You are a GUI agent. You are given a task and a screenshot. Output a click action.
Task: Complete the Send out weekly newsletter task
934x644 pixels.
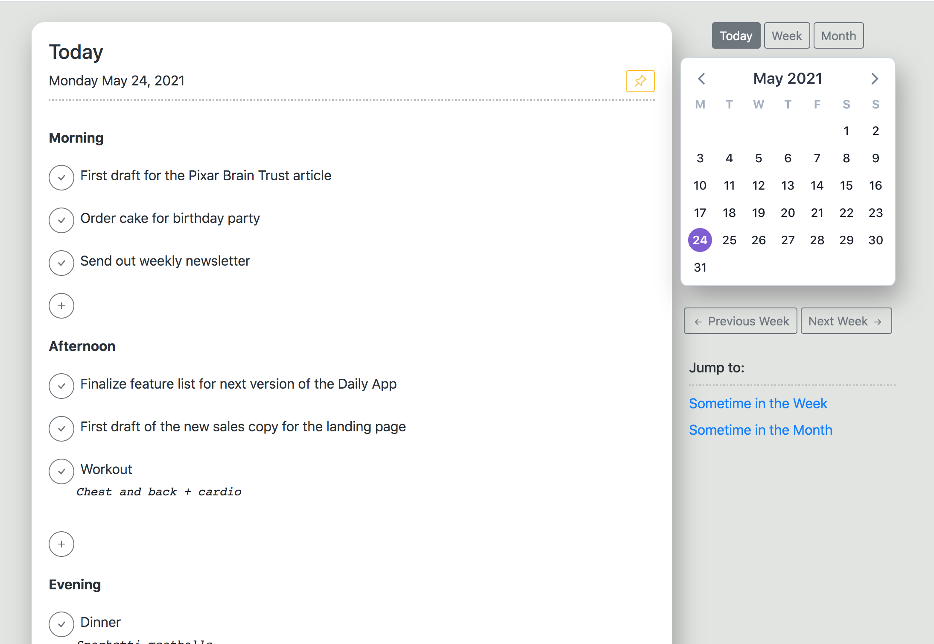click(61, 263)
